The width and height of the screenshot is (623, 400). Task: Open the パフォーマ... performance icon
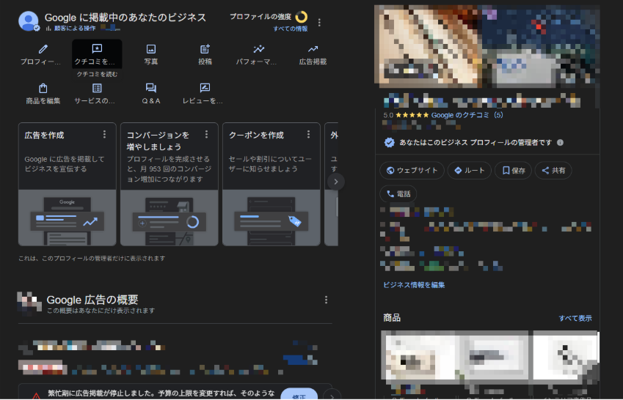point(258,49)
